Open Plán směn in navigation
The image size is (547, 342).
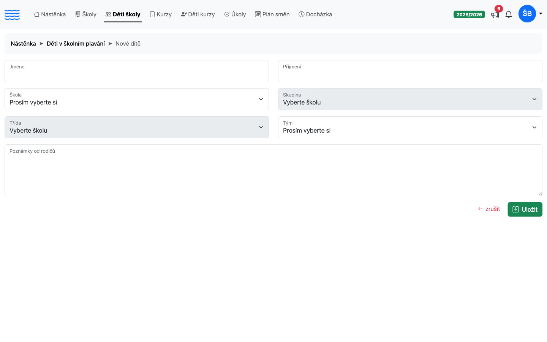[272, 14]
